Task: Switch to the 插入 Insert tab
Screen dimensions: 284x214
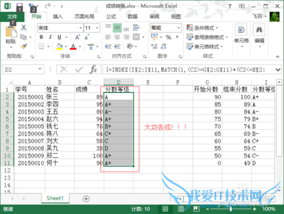Action: (x=58, y=16)
